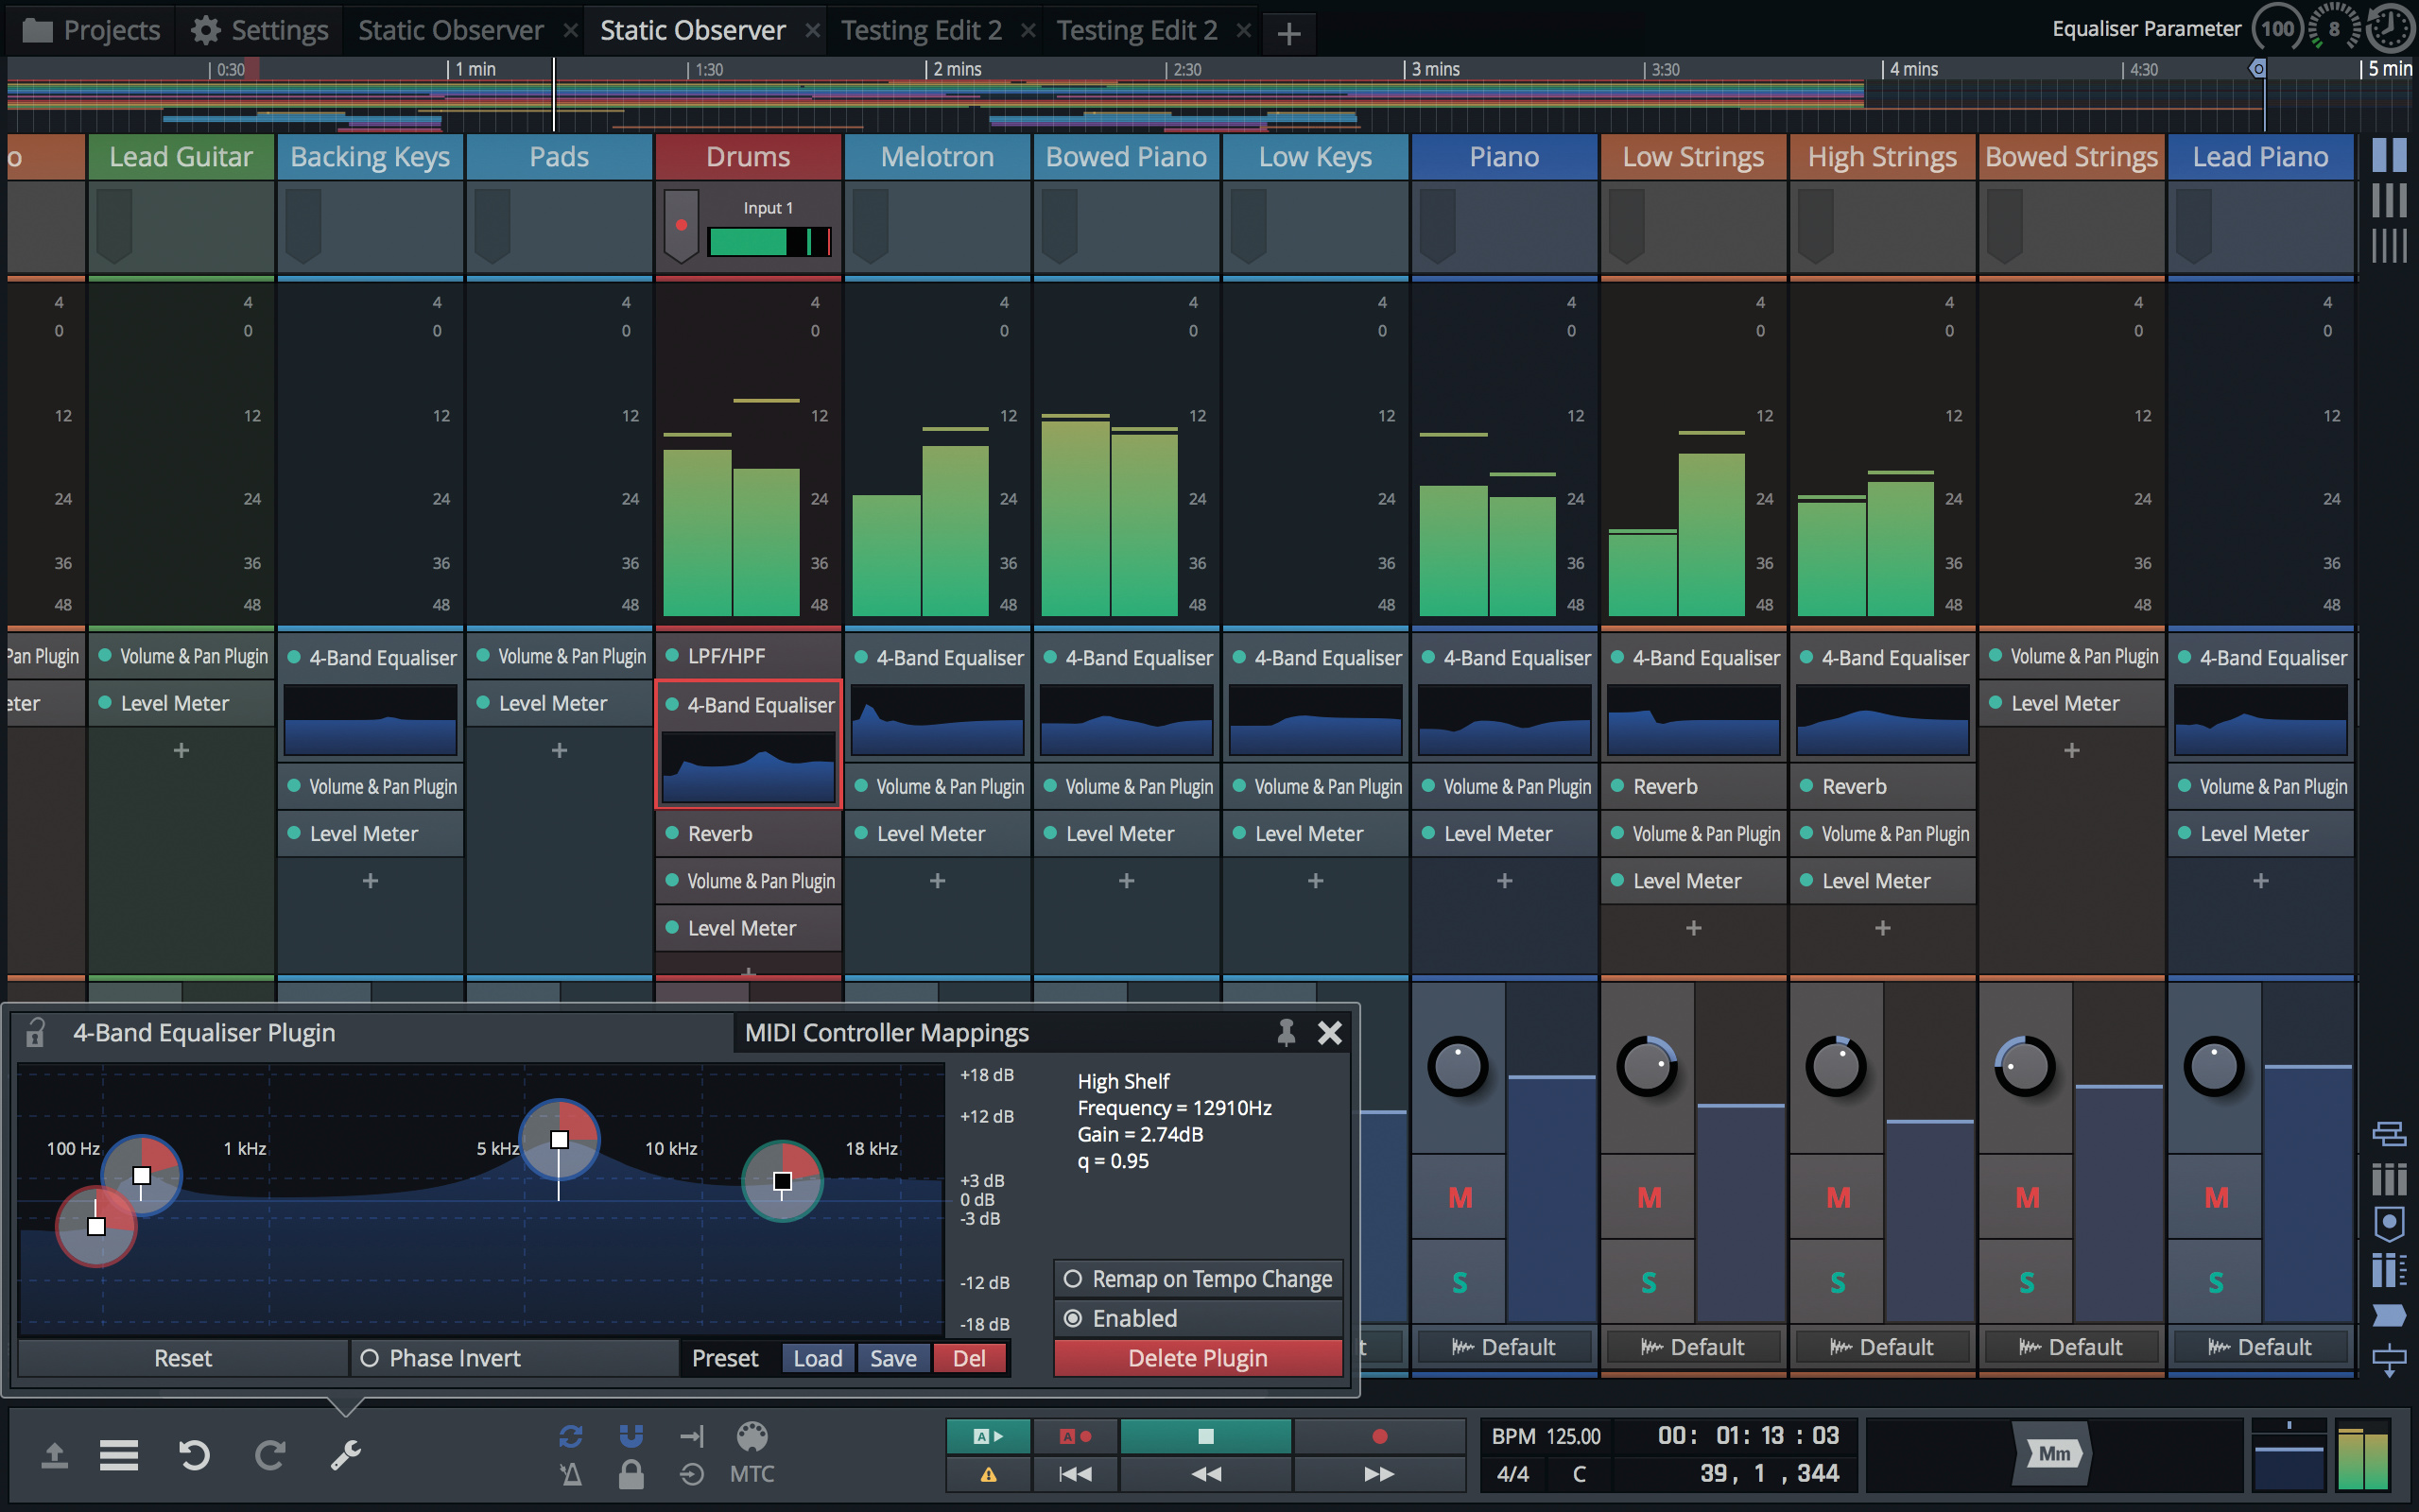Toggle the metronome click icon
This screenshot has width=2419, height=1512.
(570, 1474)
